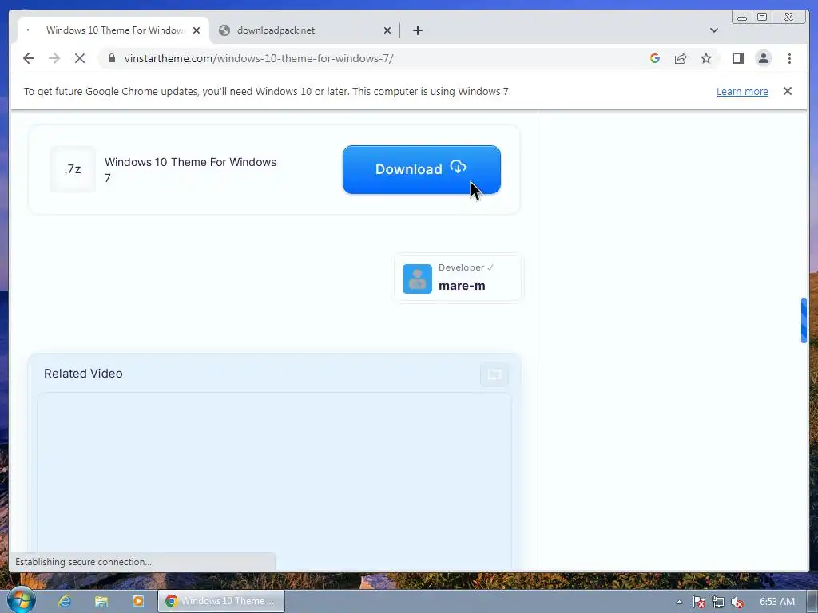This screenshot has height=613, width=818.
Task: Dismiss the Chrome update notification bar
Action: pos(787,91)
